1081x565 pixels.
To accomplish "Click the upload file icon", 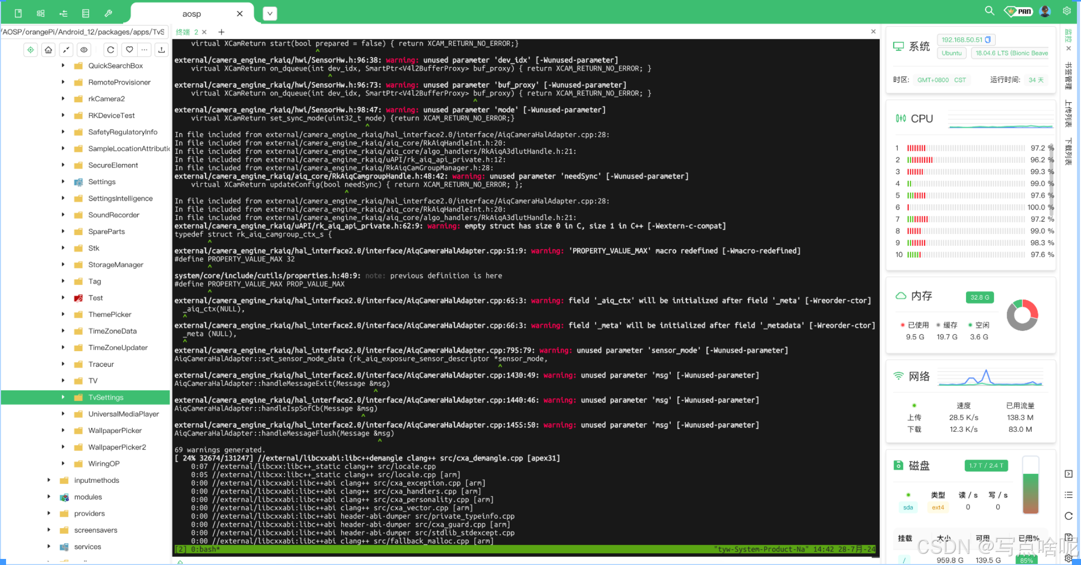I will [x=161, y=49].
